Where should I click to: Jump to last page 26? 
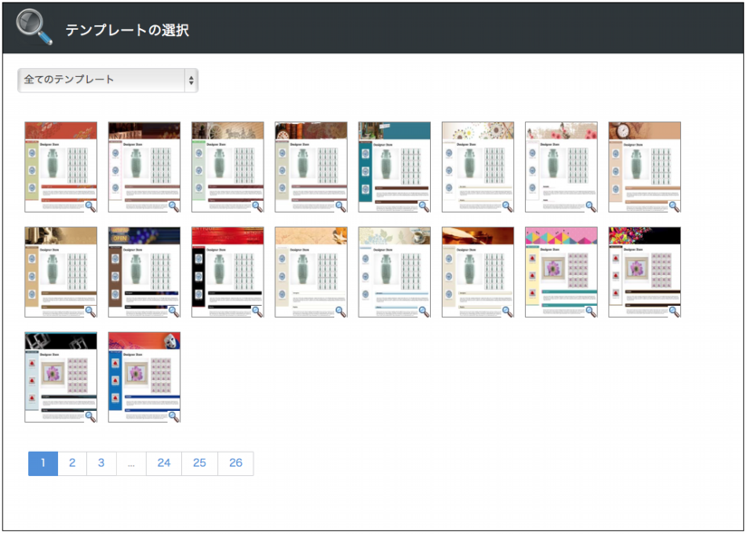click(235, 463)
